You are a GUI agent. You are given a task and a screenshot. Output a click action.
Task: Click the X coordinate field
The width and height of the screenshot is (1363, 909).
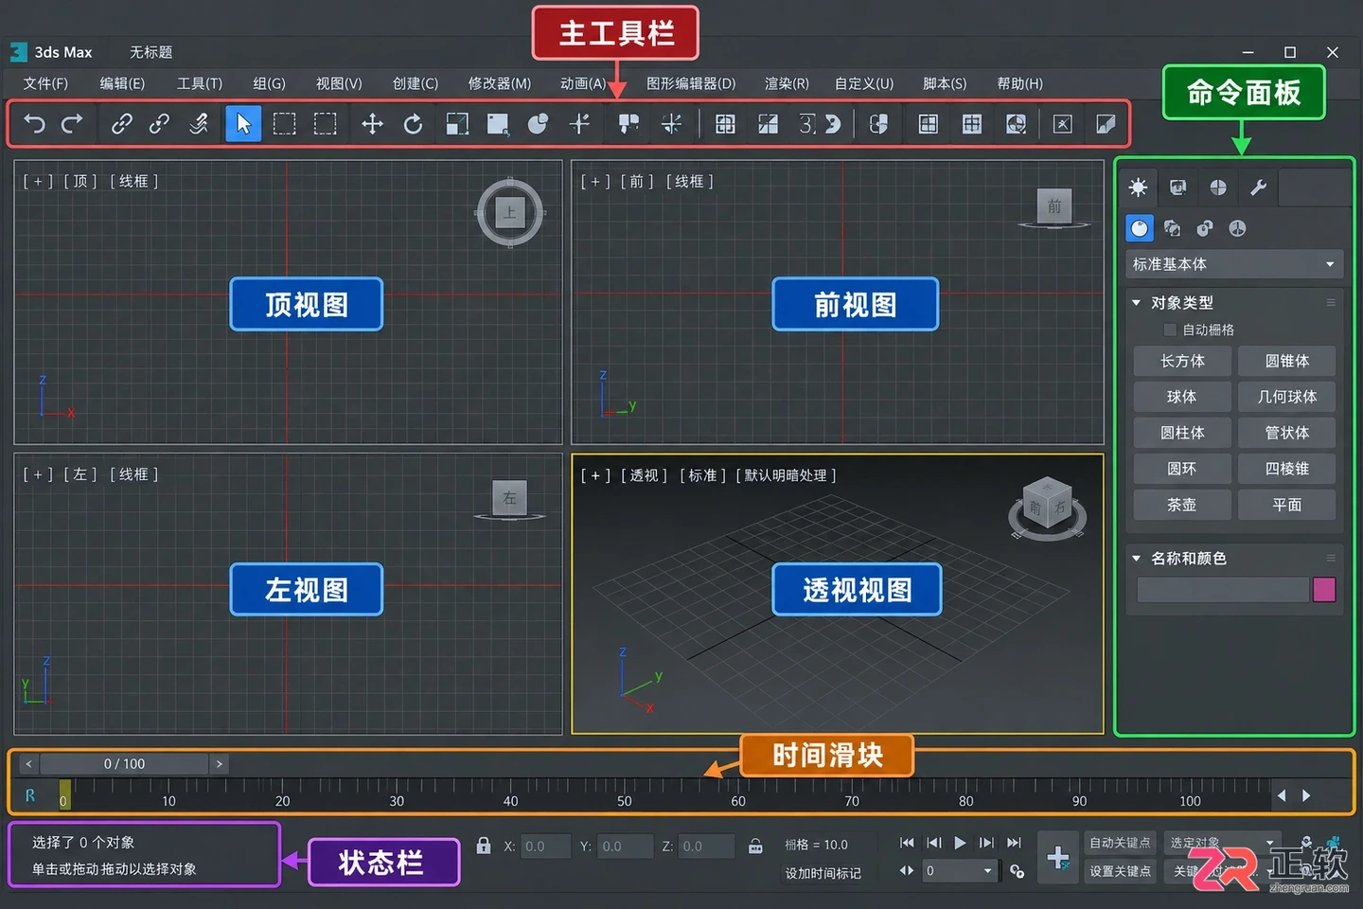point(546,847)
